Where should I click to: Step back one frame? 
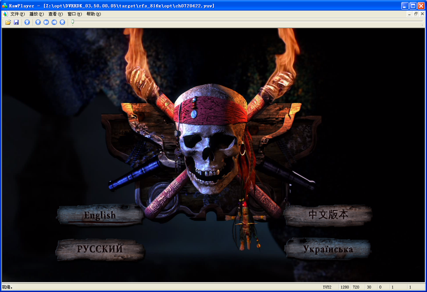(46, 22)
